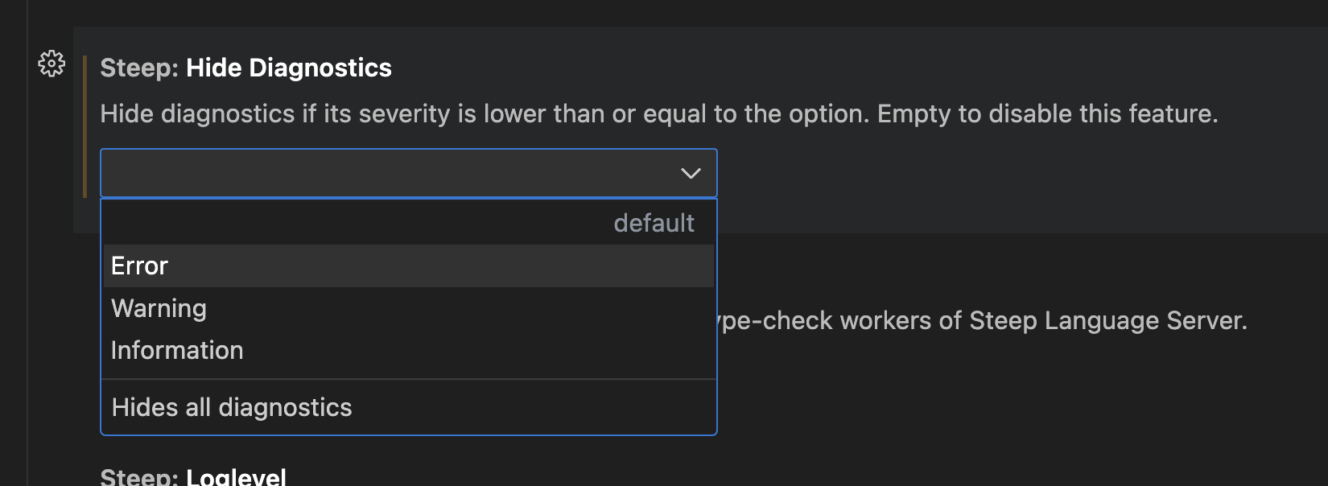The height and width of the screenshot is (486, 1328).
Task: Click 'Empty to disable this feature' sentence
Action: click(x=1048, y=113)
